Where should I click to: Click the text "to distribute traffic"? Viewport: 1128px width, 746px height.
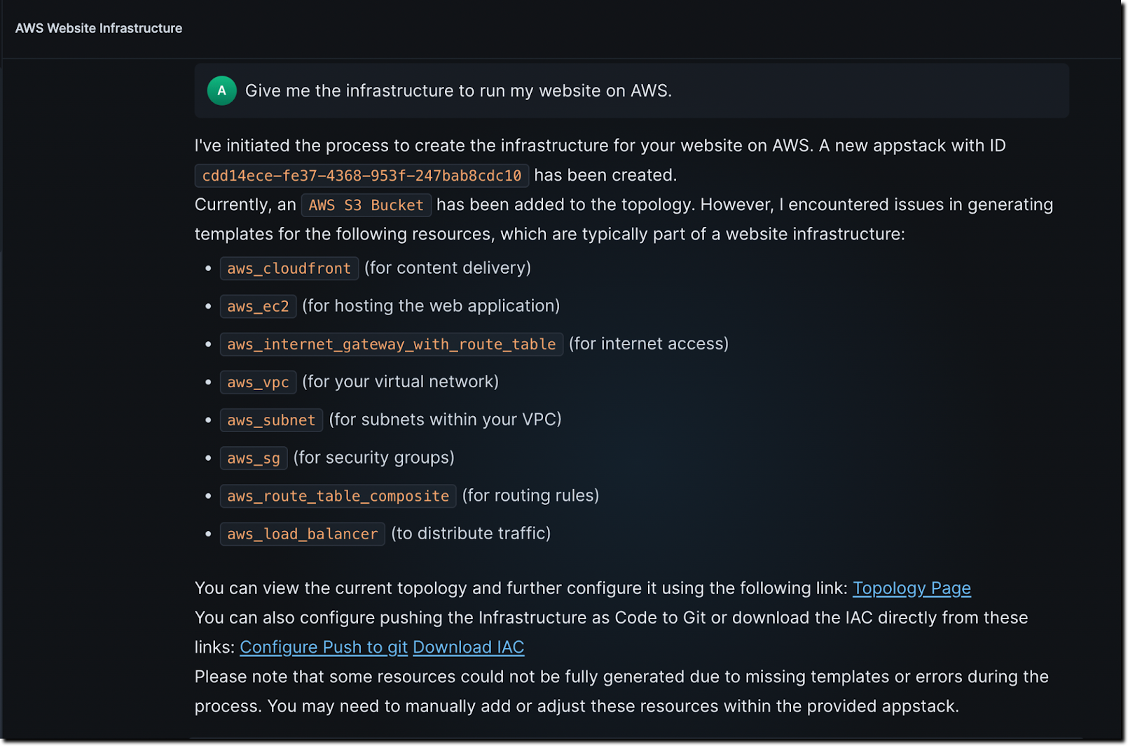[x=471, y=533]
